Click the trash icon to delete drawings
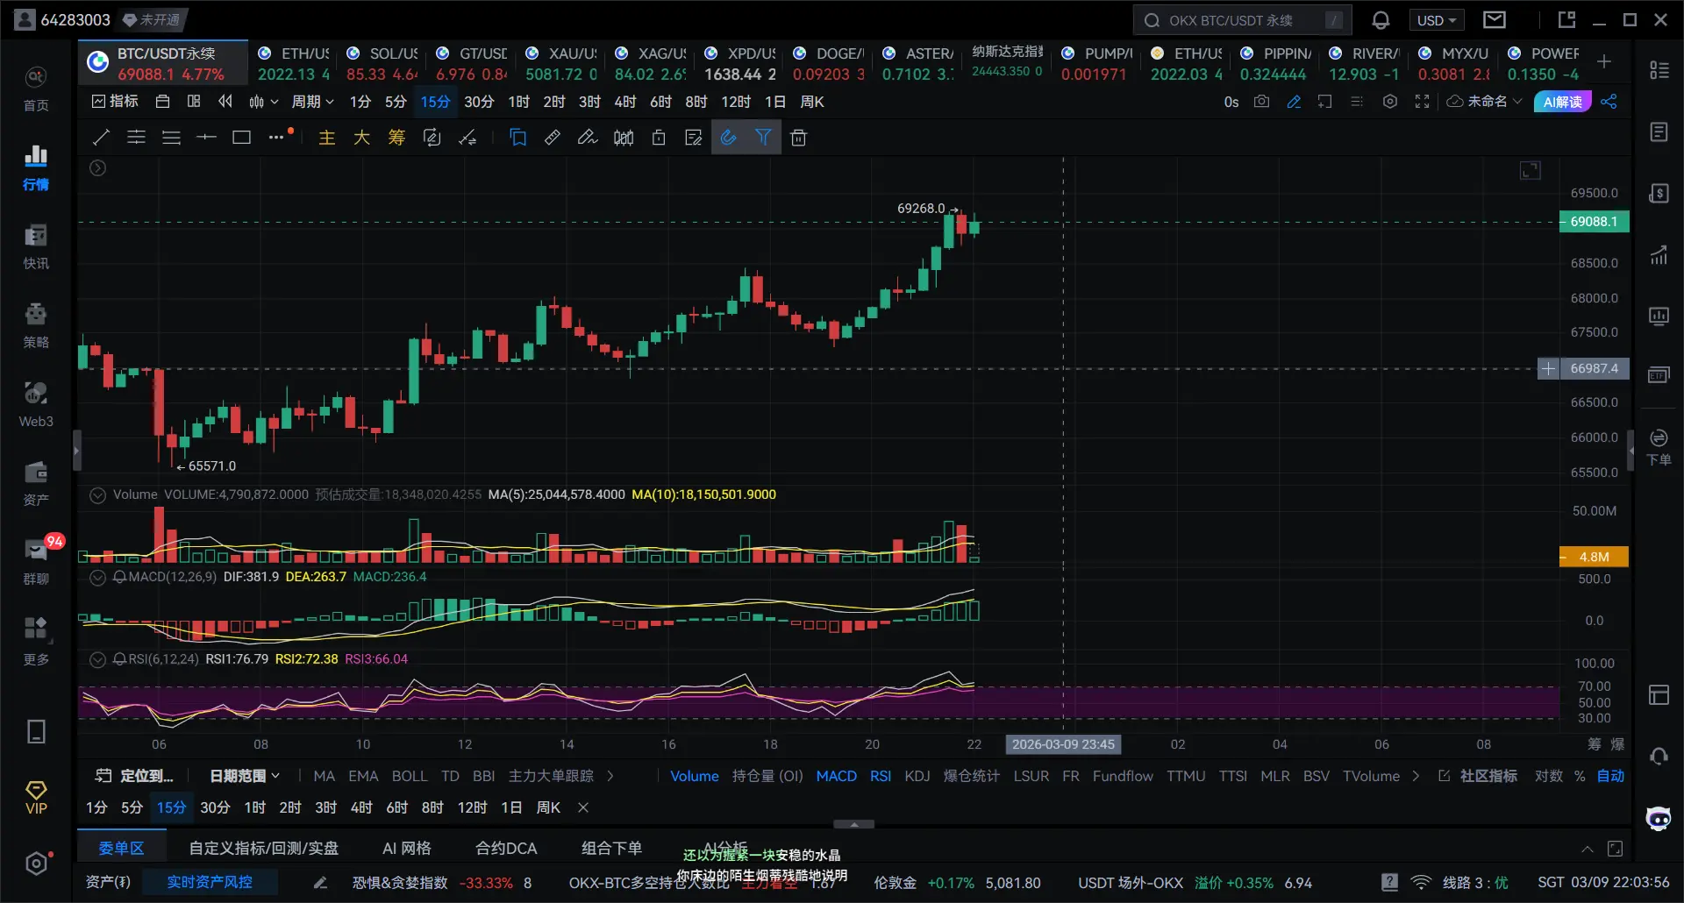 (798, 138)
